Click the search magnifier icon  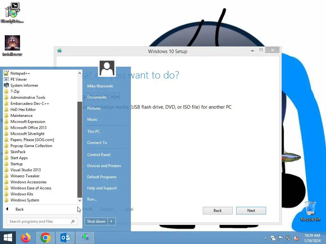[x=73, y=221]
